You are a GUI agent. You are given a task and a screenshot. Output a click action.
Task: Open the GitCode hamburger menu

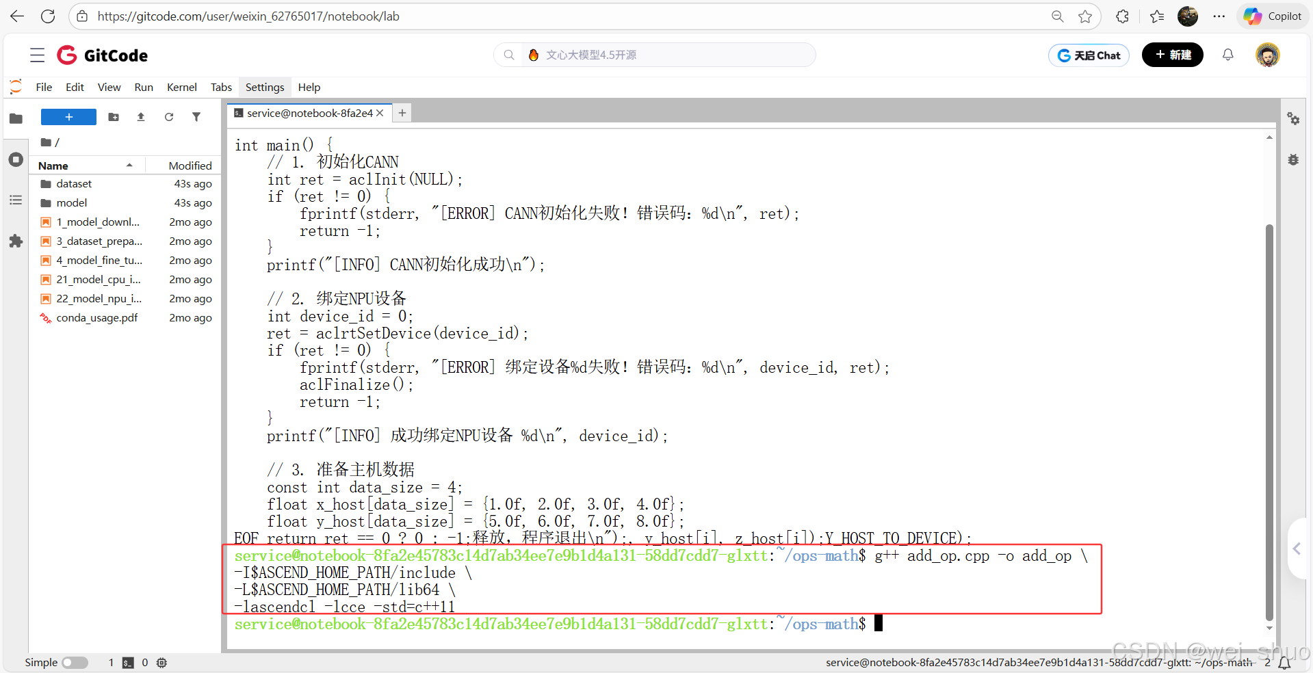point(38,55)
